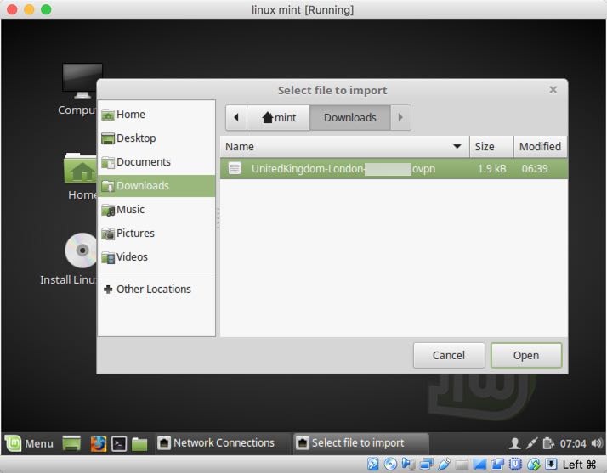Click the Show Desktop panel icon
Image resolution: width=607 pixels, height=473 pixels.
click(x=71, y=443)
